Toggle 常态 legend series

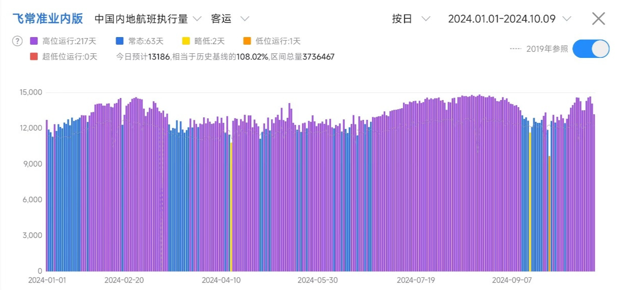(x=140, y=41)
